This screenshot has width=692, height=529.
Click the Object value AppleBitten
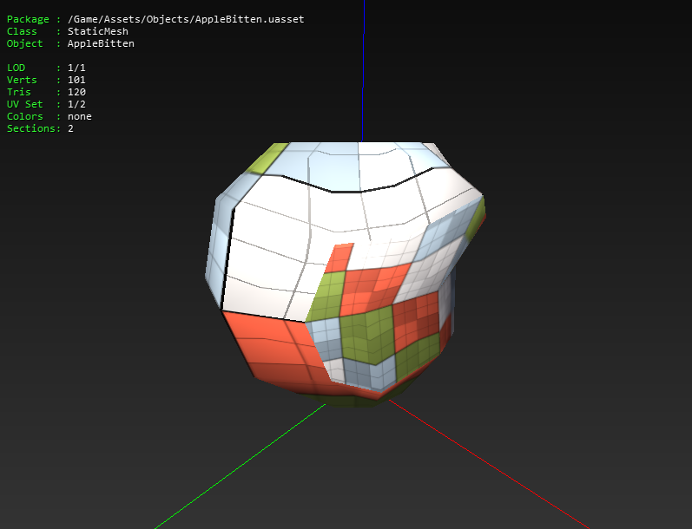pyautogui.click(x=101, y=43)
